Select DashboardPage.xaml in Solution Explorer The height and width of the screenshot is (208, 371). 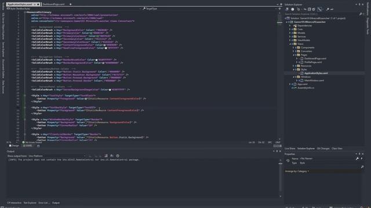click(315, 58)
